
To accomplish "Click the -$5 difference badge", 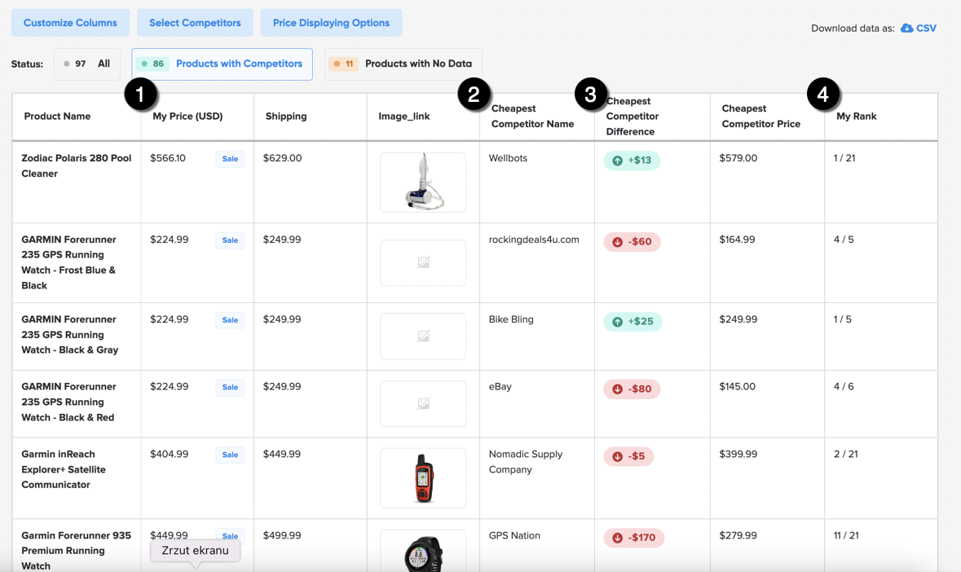I will coord(628,456).
